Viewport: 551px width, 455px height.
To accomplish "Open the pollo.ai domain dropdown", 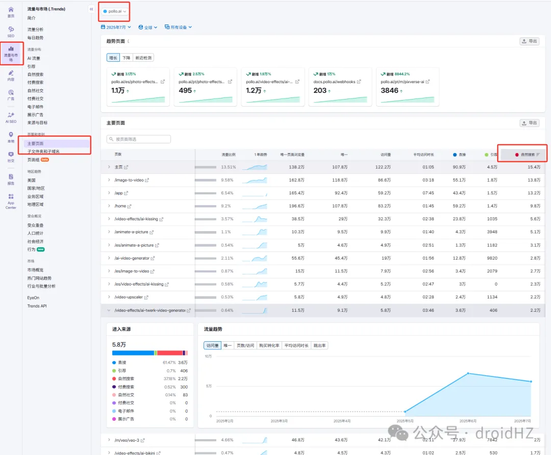I will [114, 11].
